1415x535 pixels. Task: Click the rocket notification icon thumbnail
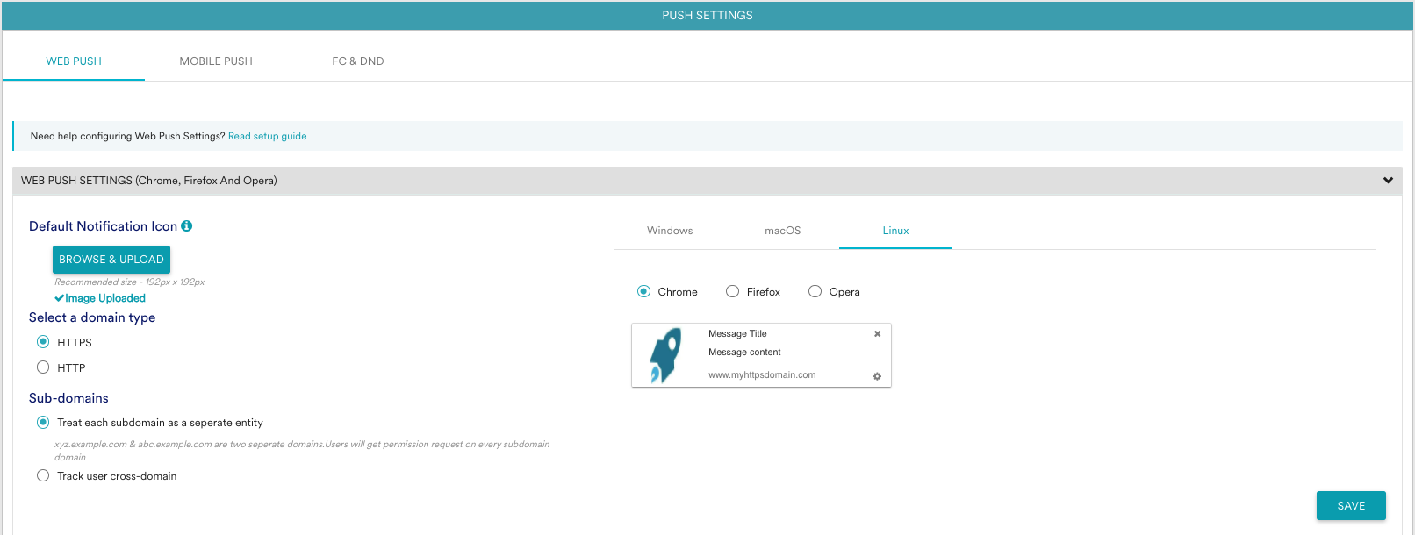(x=665, y=355)
